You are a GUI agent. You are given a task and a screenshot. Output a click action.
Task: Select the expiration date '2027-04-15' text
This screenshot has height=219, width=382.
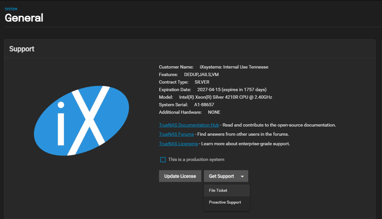click(x=209, y=90)
